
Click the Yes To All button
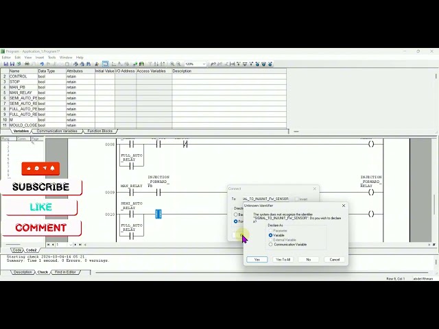283,260
